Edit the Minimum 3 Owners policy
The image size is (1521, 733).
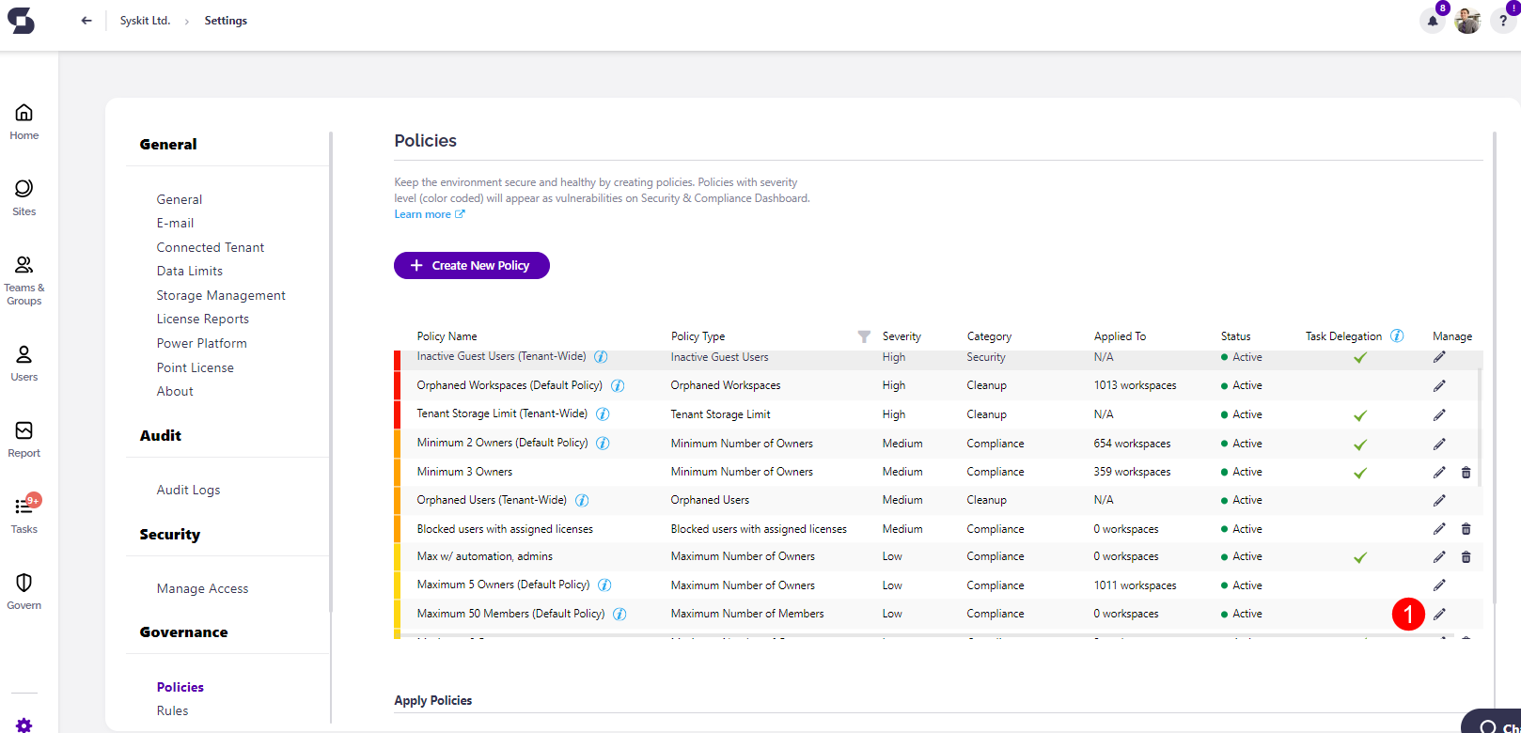click(1439, 472)
